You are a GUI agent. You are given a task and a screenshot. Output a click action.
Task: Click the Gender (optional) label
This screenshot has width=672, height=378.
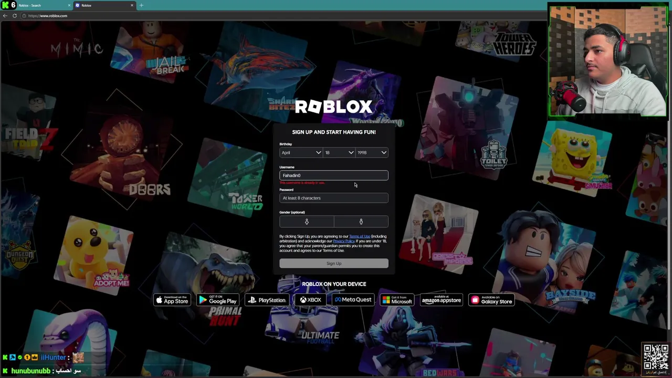coord(292,212)
